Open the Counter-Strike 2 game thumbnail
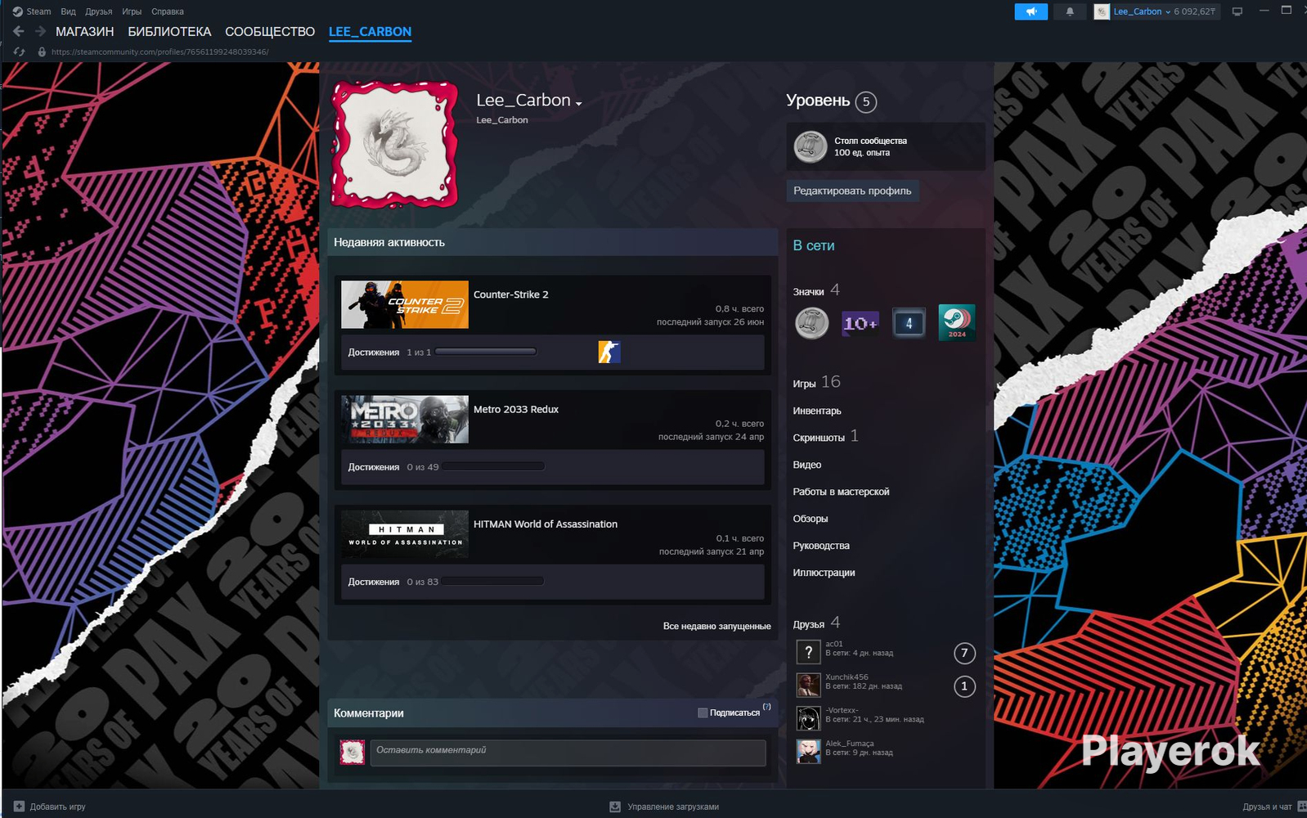The image size is (1307, 818). pyautogui.click(x=405, y=304)
